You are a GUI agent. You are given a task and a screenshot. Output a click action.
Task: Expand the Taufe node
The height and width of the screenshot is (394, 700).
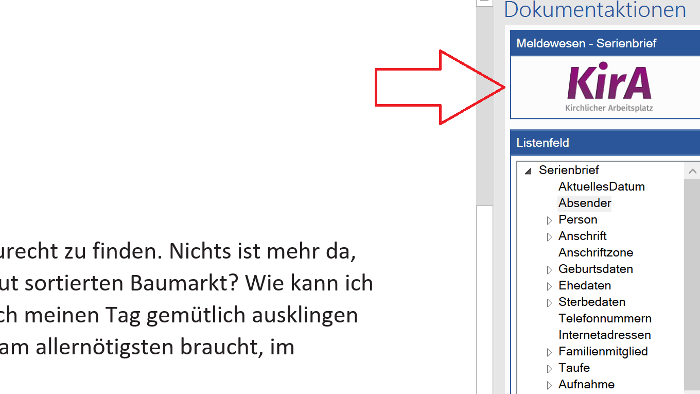pyautogui.click(x=549, y=369)
